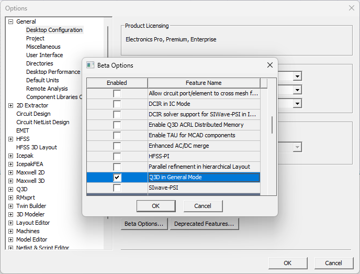Expand the Machines tree node
The image size is (360, 274).
pos(10,231)
